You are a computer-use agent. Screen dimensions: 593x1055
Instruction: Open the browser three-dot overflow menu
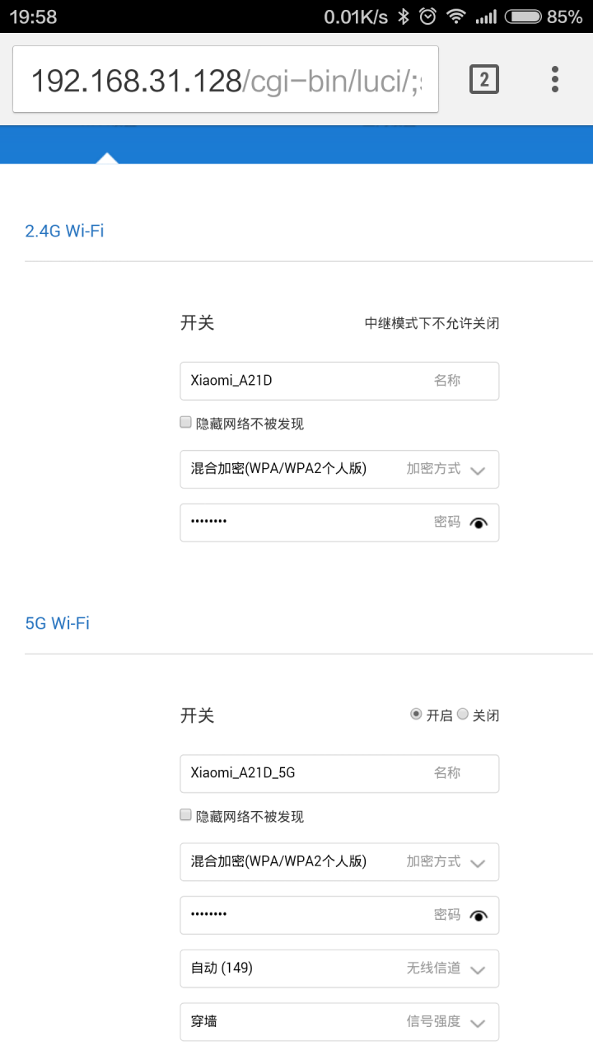pyautogui.click(x=555, y=79)
